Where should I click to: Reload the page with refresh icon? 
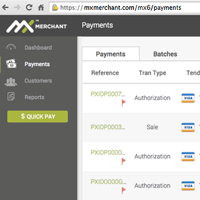(29, 7)
